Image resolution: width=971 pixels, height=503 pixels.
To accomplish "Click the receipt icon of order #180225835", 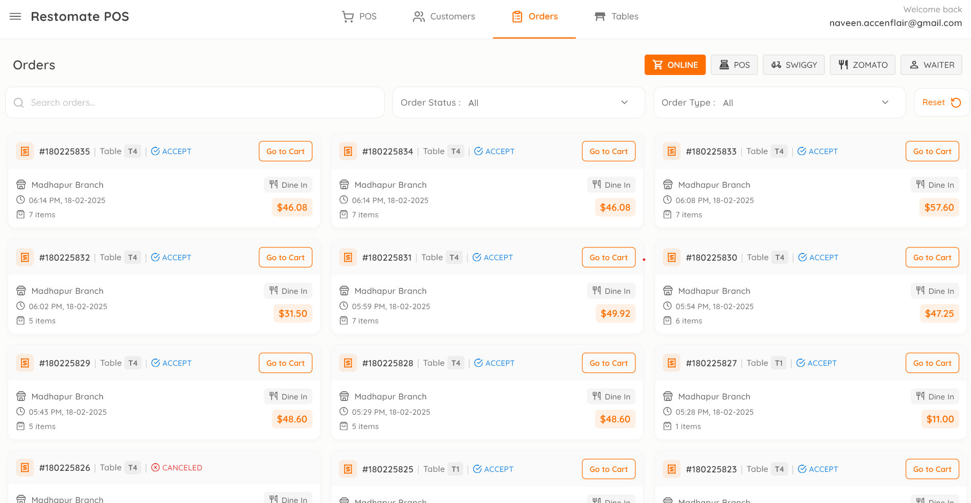I will coord(25,151).
